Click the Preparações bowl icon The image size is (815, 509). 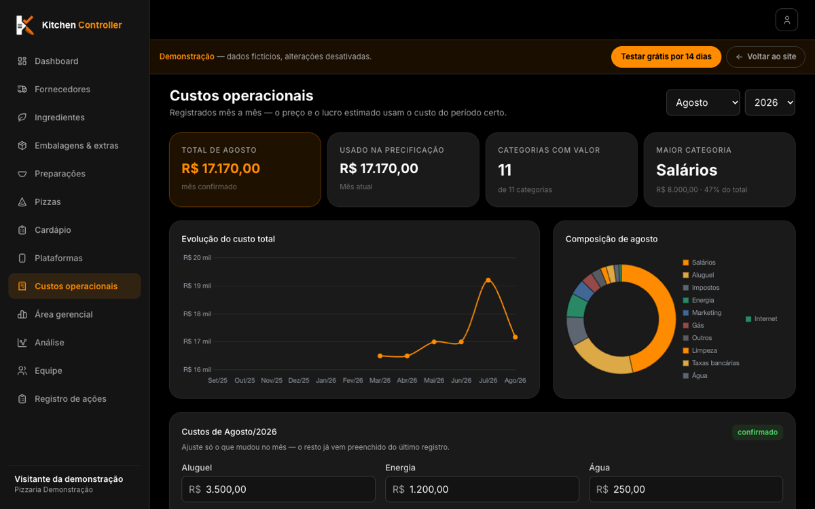tap(22, 174)
